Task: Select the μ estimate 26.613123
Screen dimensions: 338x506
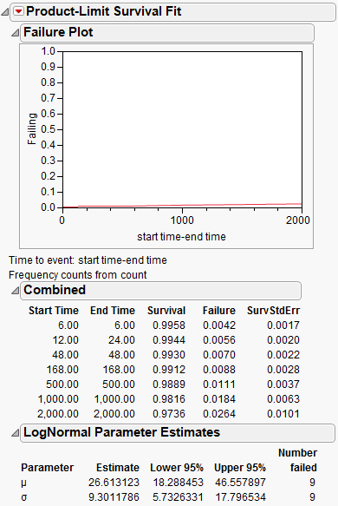Action: pyautogui.click(x=114, y=483)
